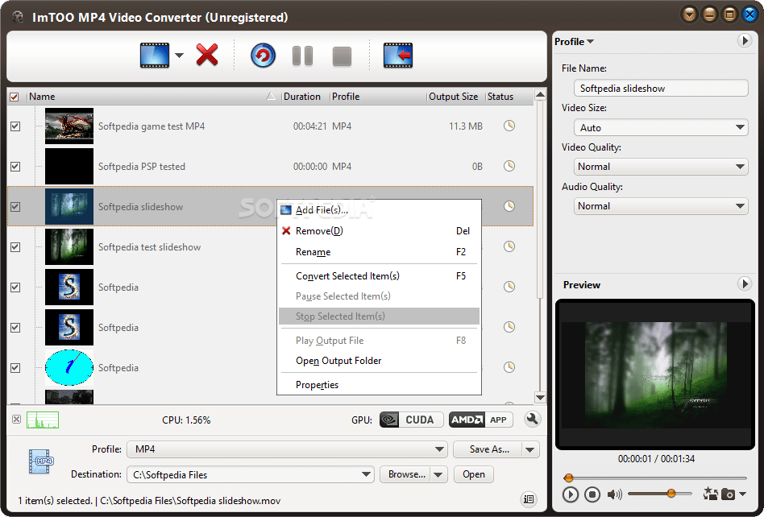The height and width of the screenshot is (517, 764).
Task: Take a snapshot with the camera icon
Action: [728, 494]
